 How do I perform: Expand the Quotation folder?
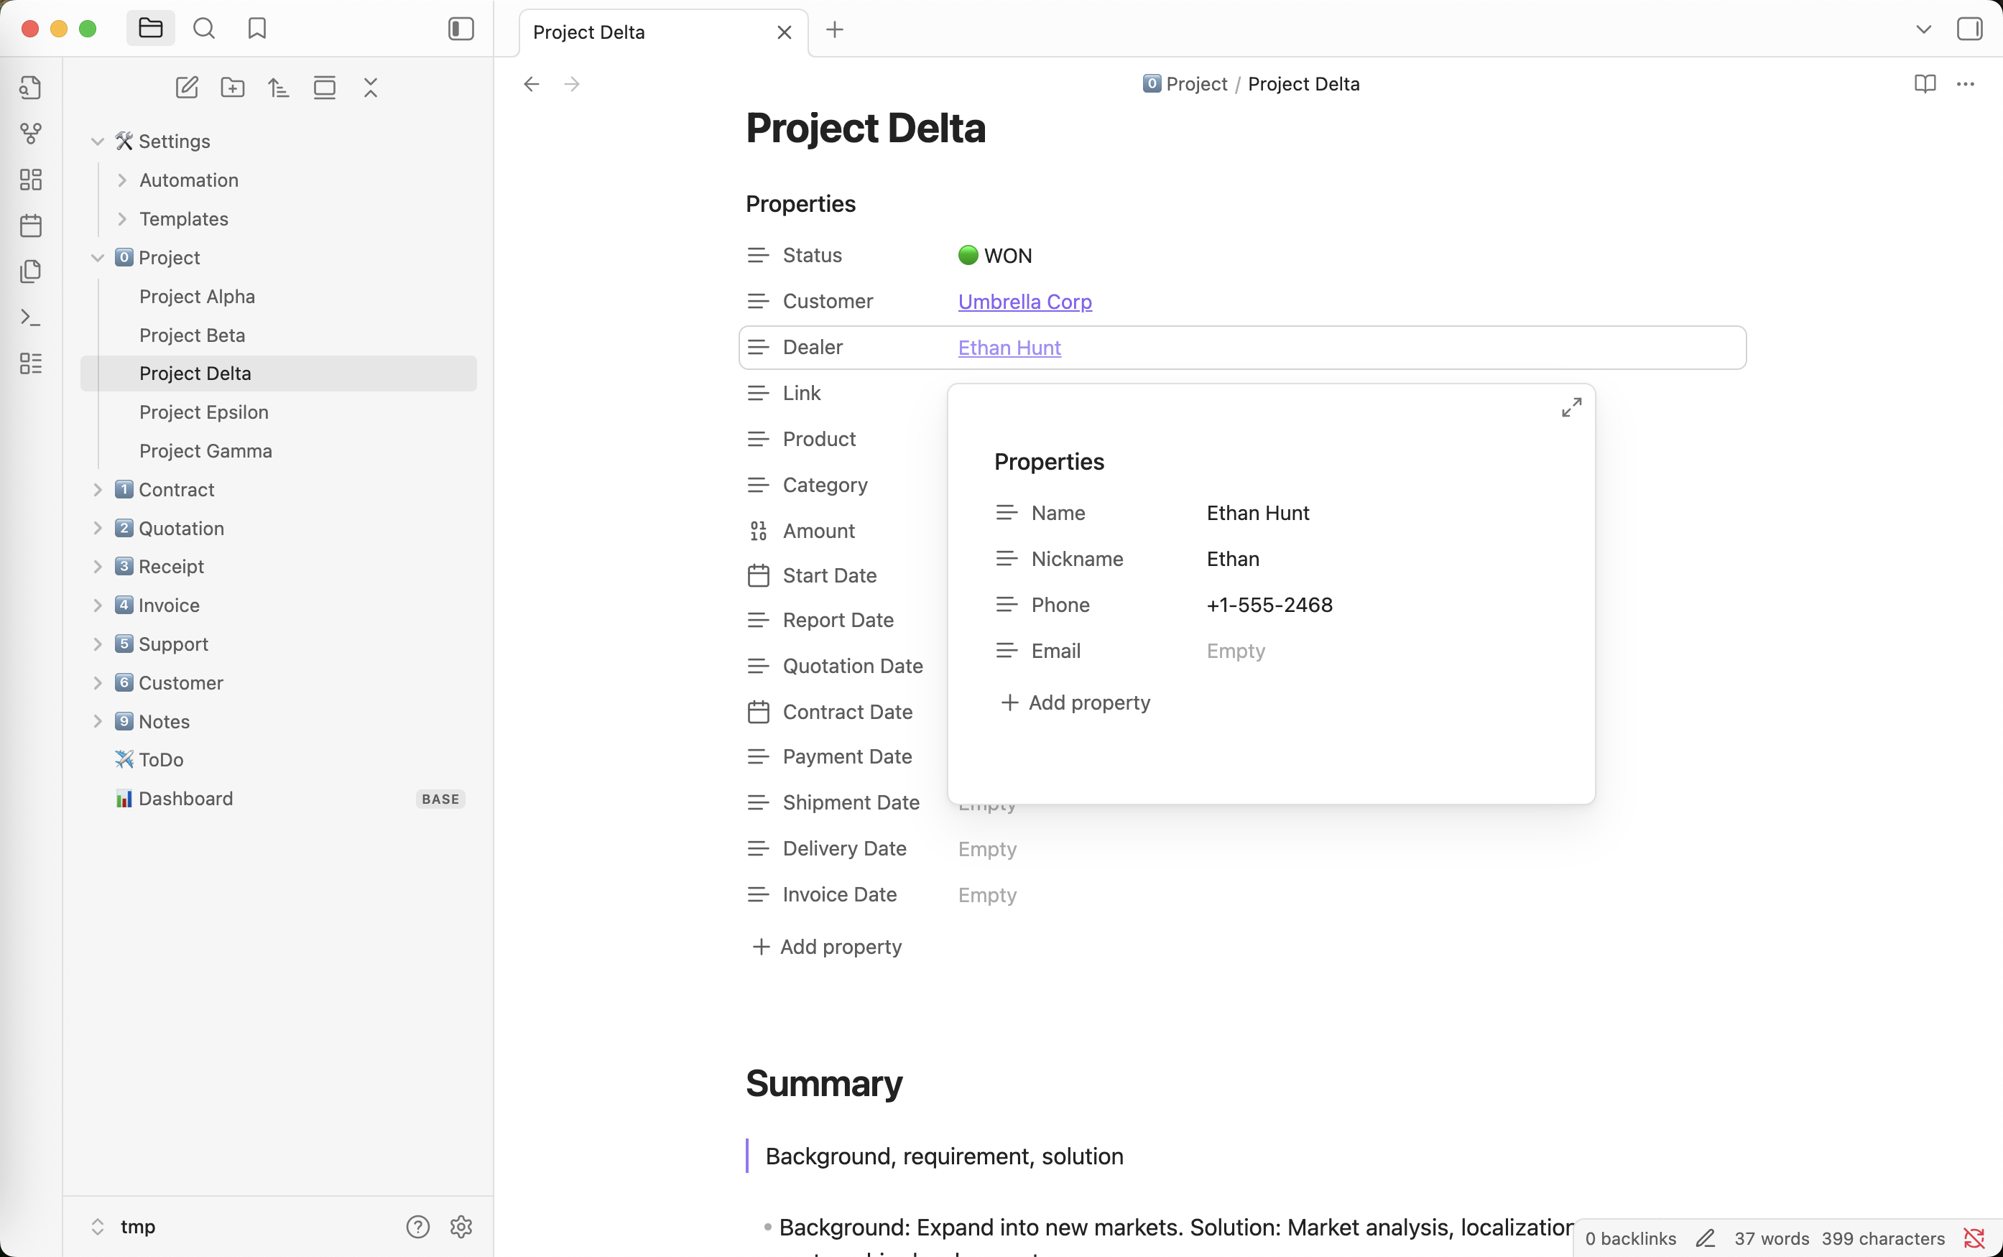point(97,528)
